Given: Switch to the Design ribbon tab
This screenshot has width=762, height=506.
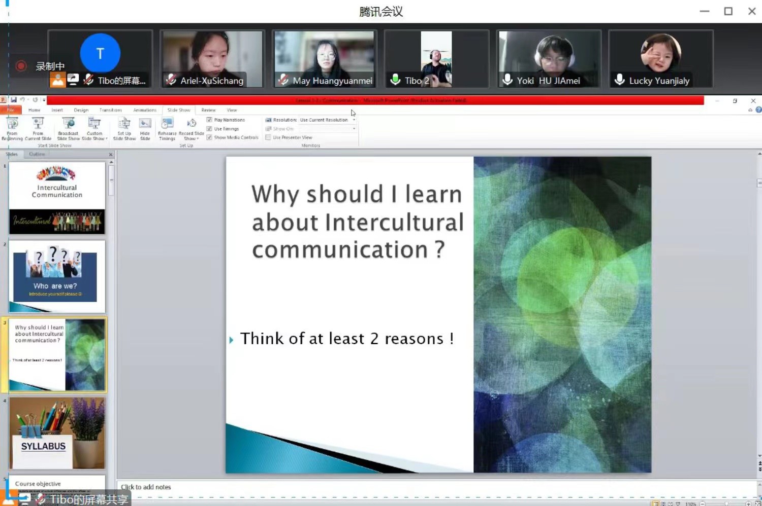Looking at the screenshot, I should click(81, 110).
